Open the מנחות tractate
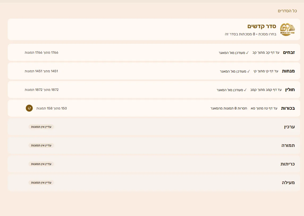 (154, 71)
